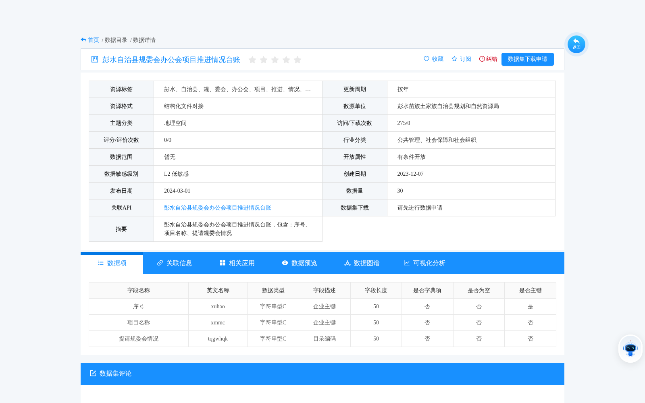Select the tqgwhqk English name cell
Image resolution: width=645 pixels, height=403 pixels.
tap(218, 339)
